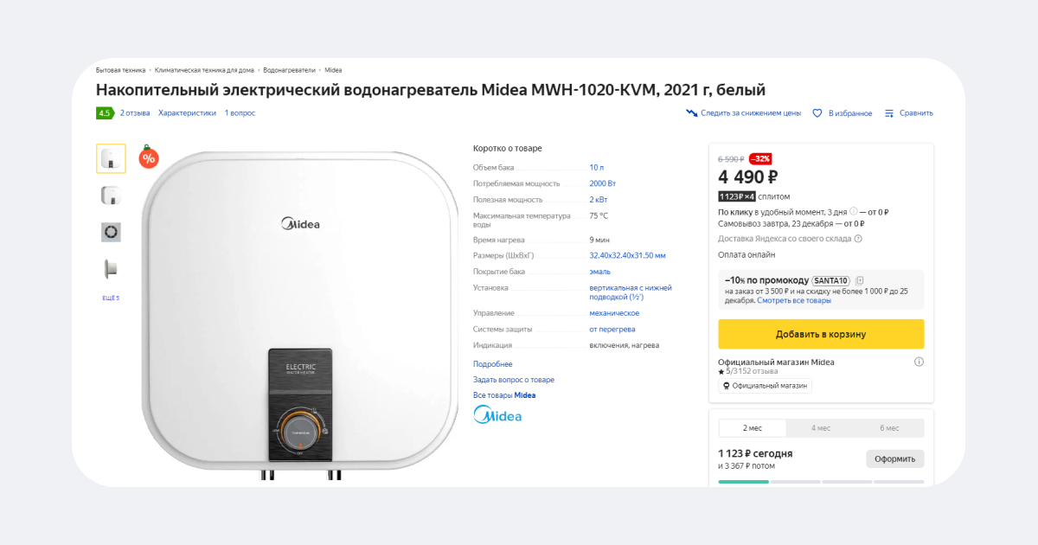1038x545 pixels.
Task: Click the installment payment progress bar
Action: pos(821,482)
